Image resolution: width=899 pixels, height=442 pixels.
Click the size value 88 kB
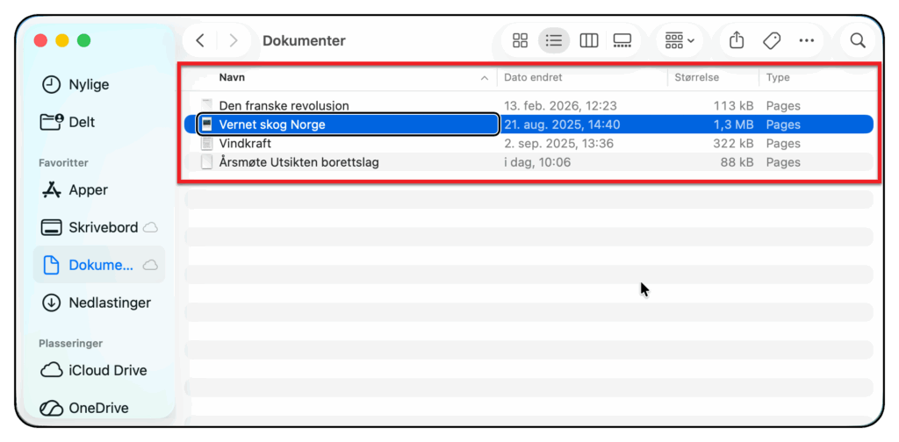tap(737, 162)
